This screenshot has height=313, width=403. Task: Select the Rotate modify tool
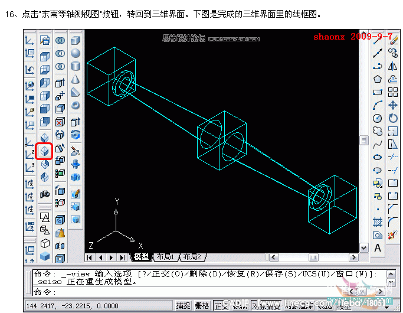click(x=393, y=118)
